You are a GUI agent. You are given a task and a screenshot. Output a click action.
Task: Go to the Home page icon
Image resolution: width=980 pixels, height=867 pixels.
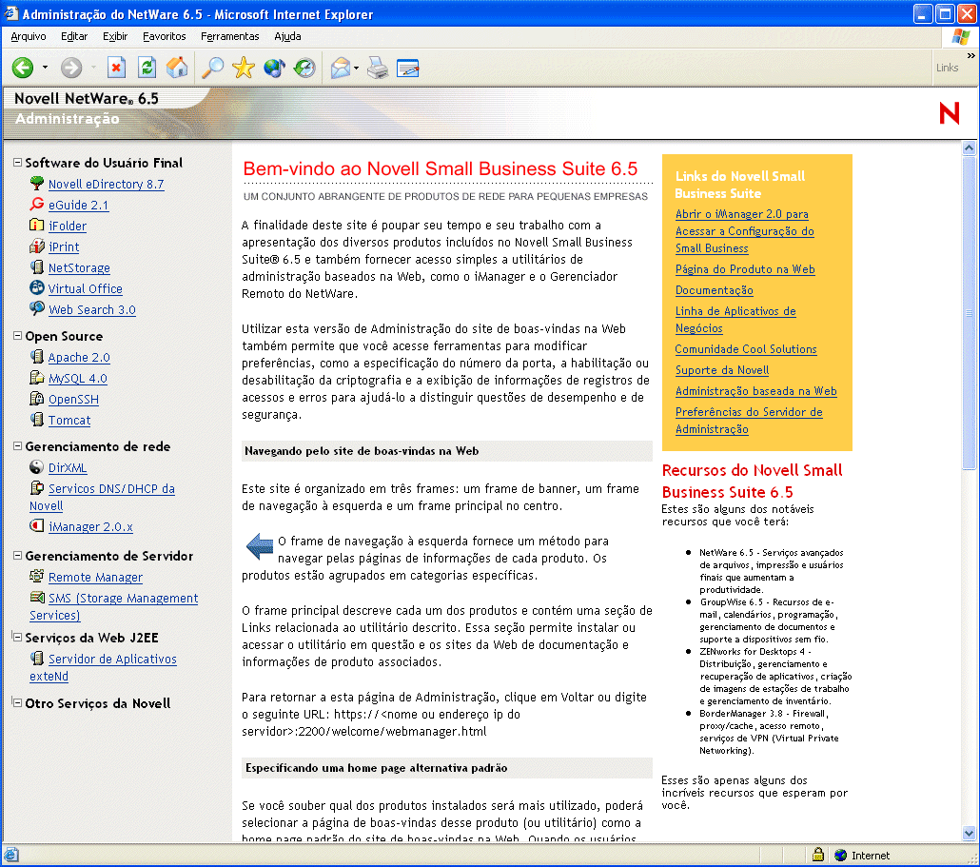[x=178, y=68]
